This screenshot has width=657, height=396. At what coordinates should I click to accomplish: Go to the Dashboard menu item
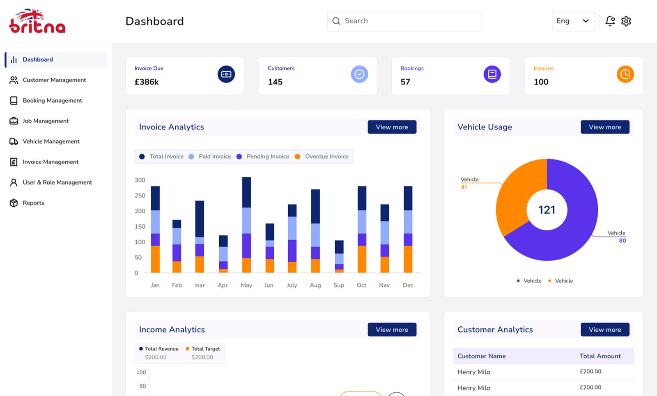pyautogui.click(x=56, y=59)
